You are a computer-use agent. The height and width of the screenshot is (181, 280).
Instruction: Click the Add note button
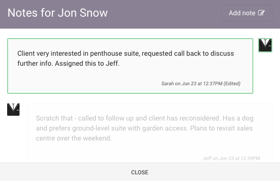tap(247, 13)
